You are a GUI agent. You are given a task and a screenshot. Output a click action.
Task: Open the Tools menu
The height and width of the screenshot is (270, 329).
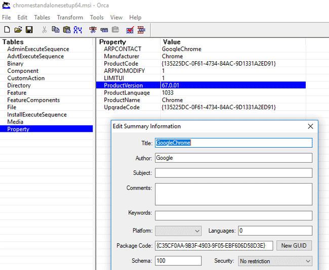point(97,17)
